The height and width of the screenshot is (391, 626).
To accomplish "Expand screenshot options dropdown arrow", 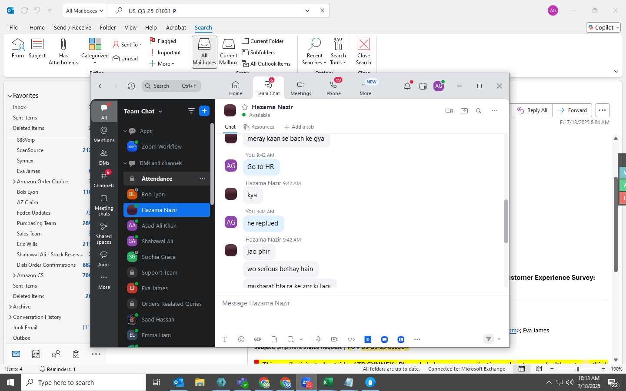I will click(301, 339).
